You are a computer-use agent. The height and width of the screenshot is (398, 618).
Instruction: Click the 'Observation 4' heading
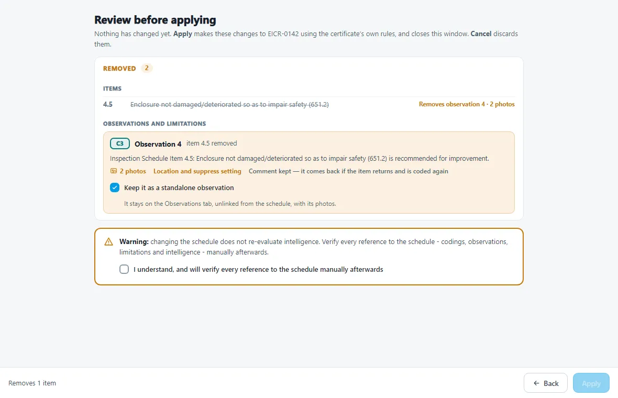(x=158, y=144)
